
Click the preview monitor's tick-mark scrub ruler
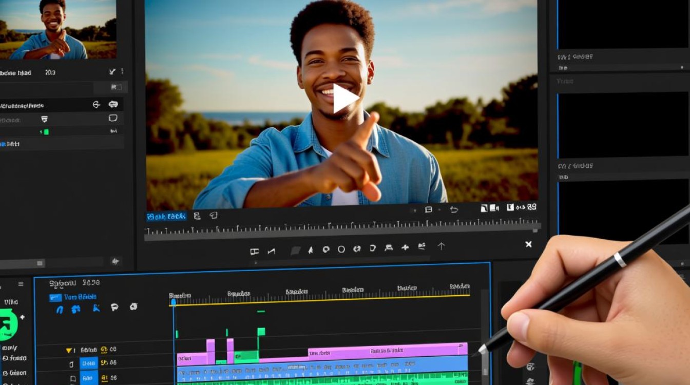click(342, 229)
